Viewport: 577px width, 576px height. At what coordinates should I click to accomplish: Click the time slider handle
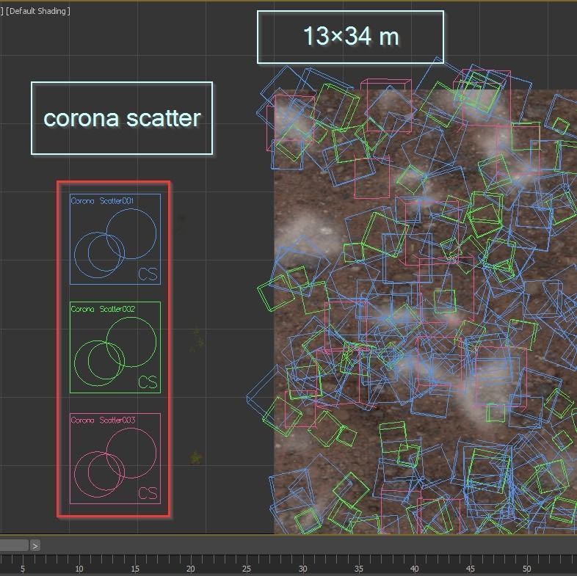coord(14,545)
